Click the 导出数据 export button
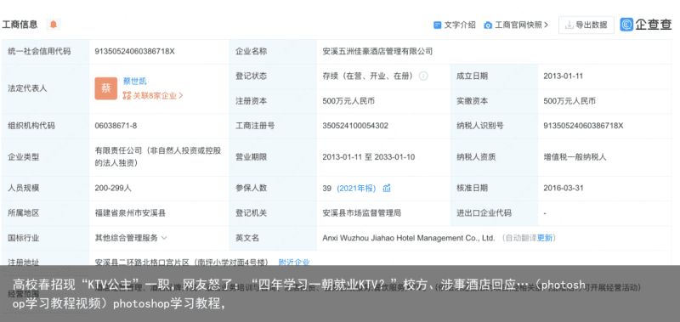The height and width of the screenshot is (322, 680). click(586, 25)
